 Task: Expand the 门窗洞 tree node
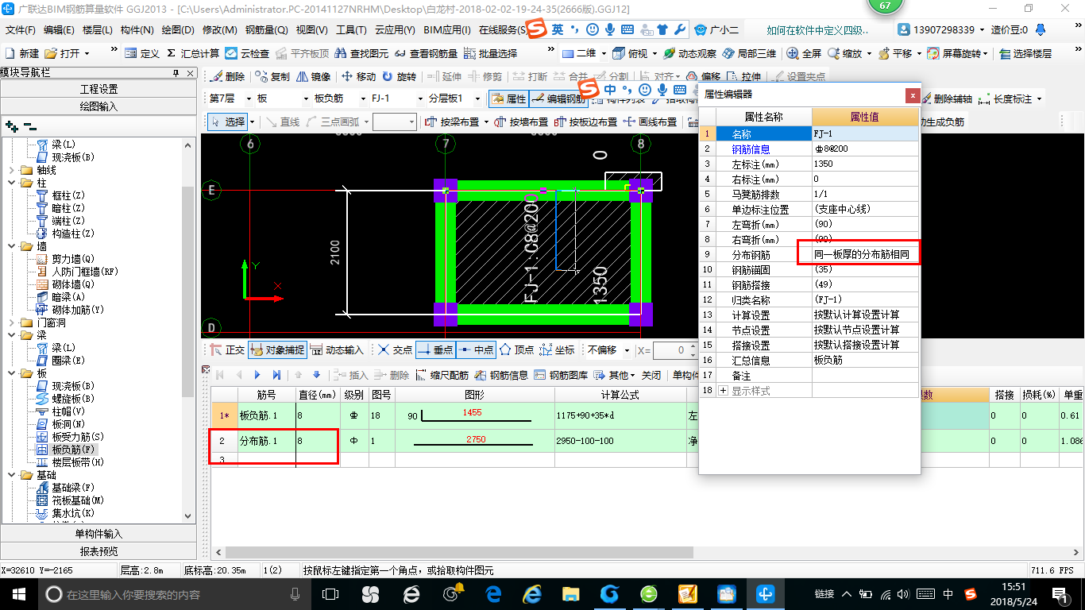pos(11,322)
